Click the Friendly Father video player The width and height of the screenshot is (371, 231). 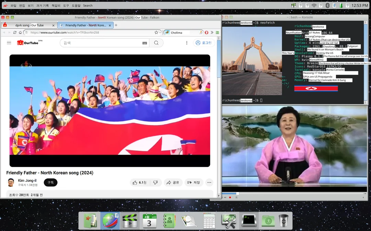(110, 111)
